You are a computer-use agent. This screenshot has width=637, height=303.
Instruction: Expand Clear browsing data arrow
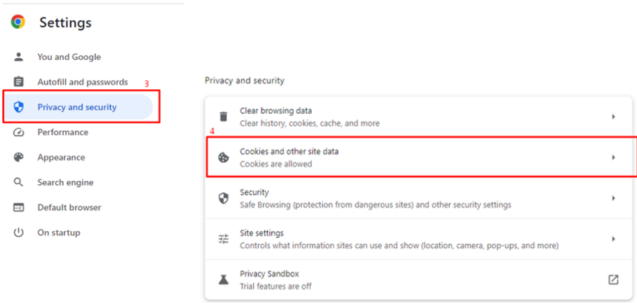[613, 117]
